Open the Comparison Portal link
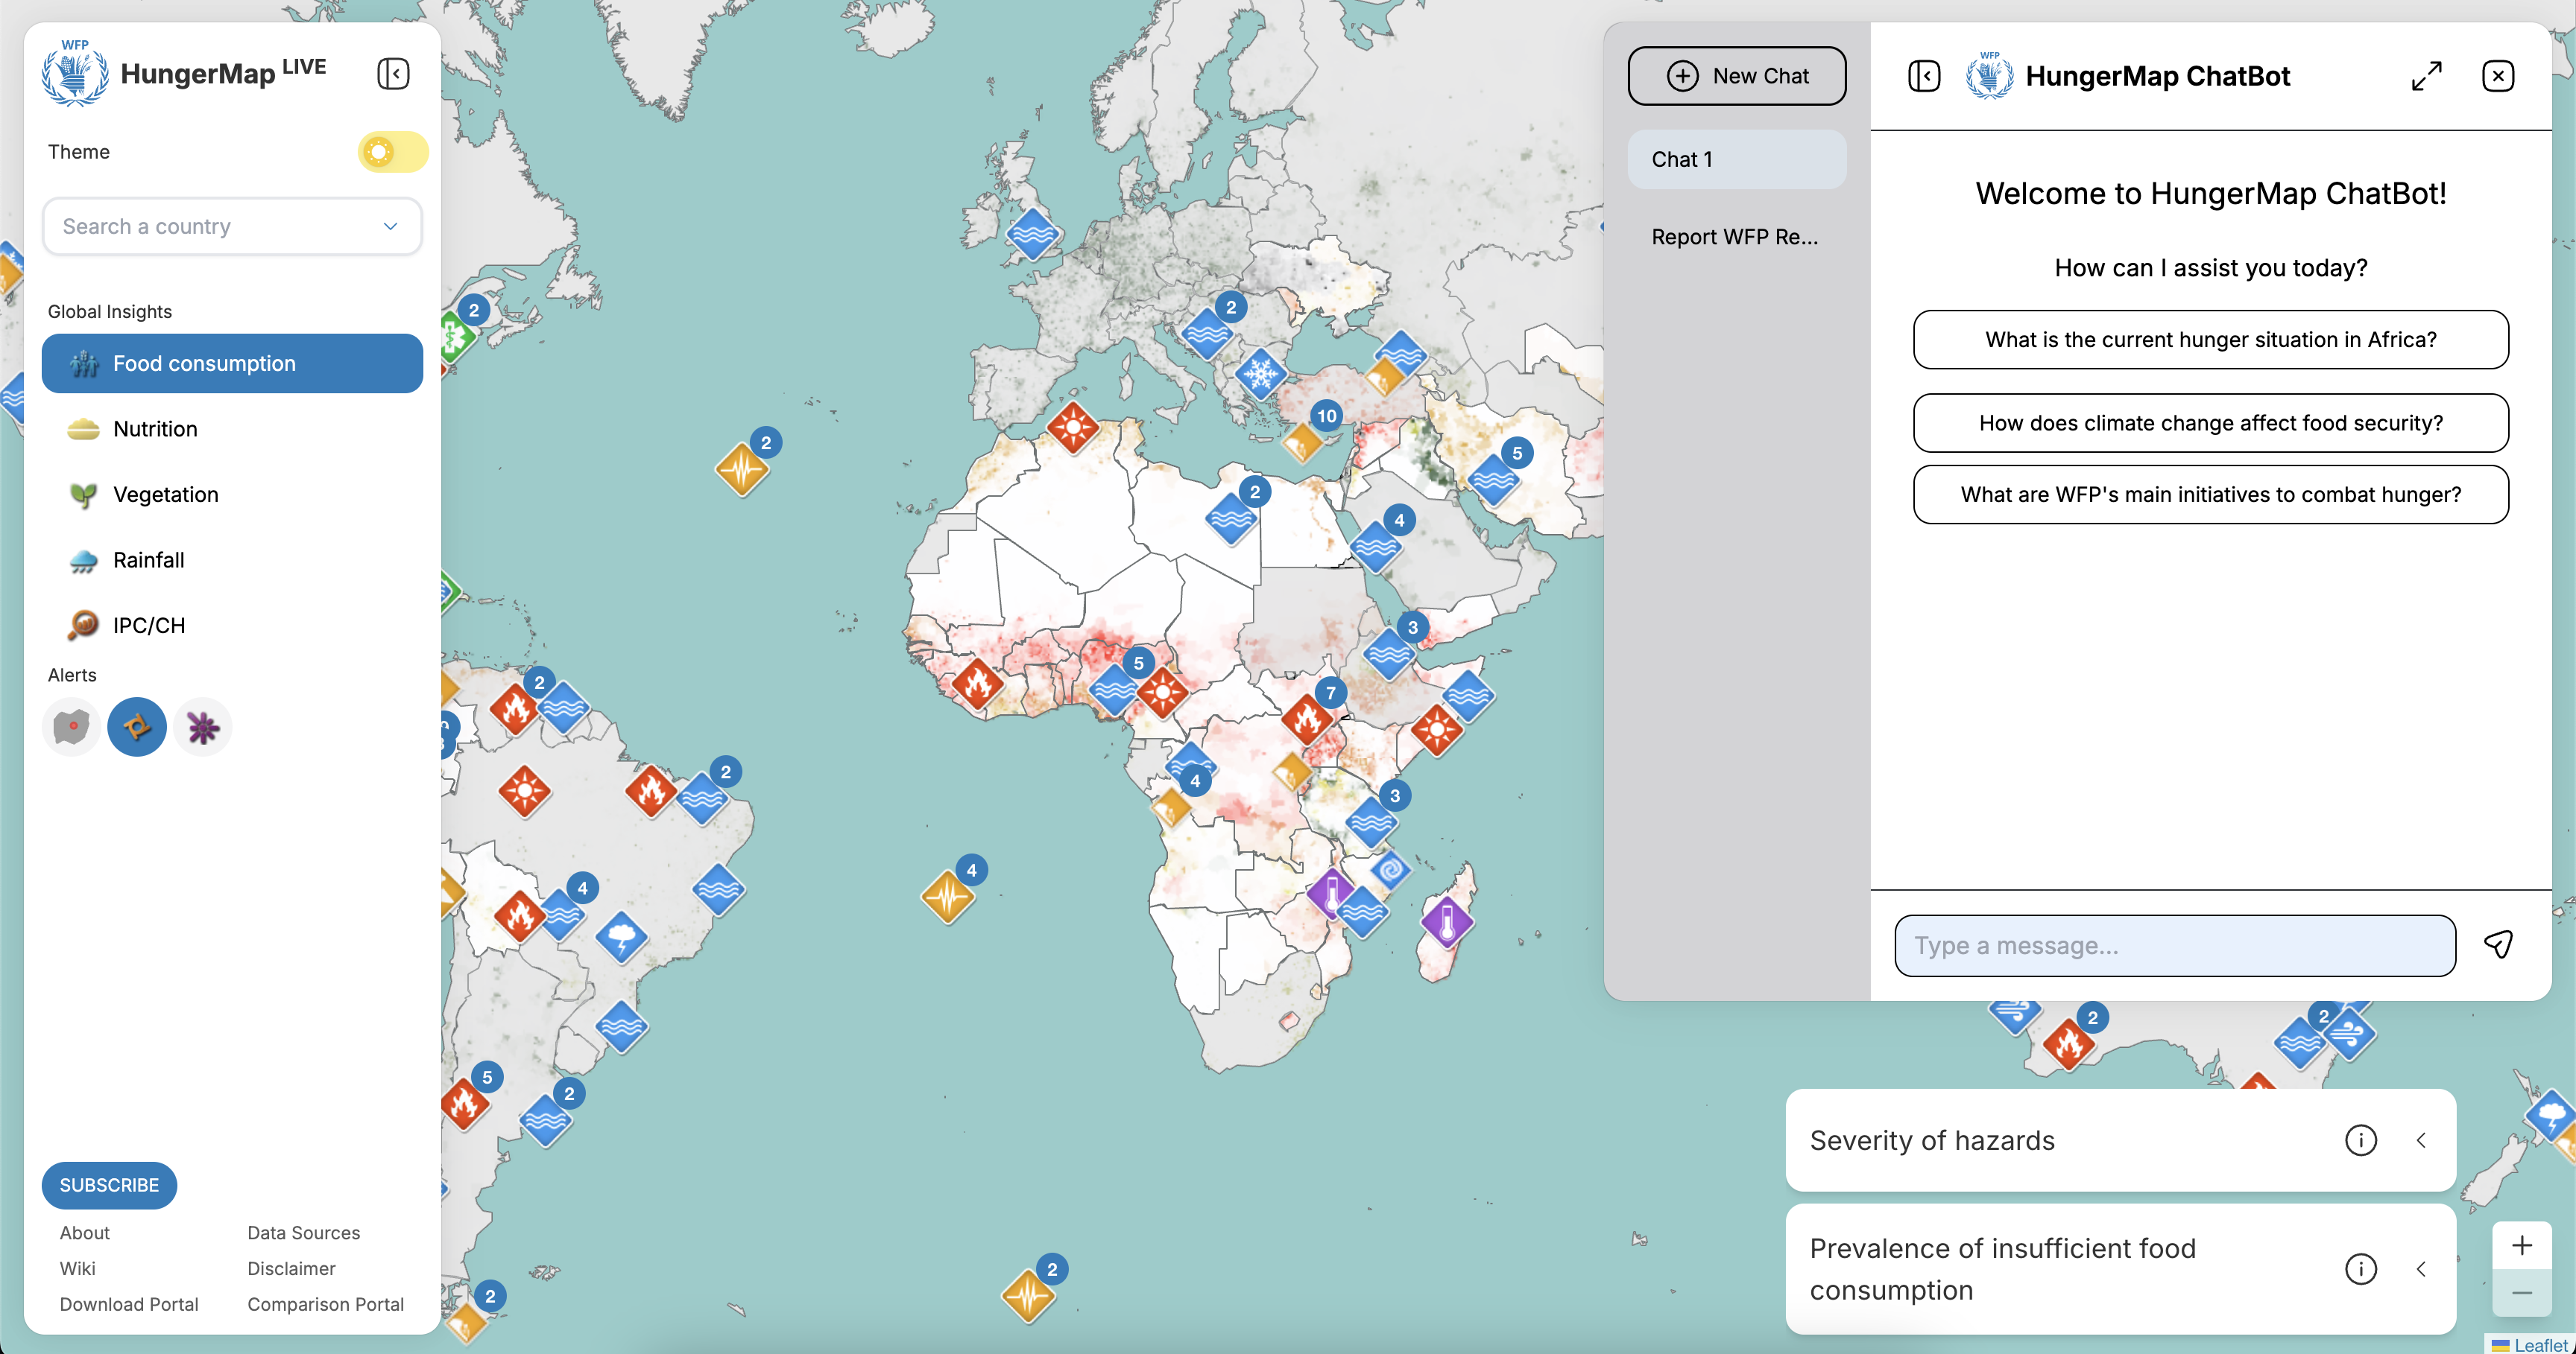Viewport: 2576px width, 1354px height. pyautogui.click(x=326, y=1304)
